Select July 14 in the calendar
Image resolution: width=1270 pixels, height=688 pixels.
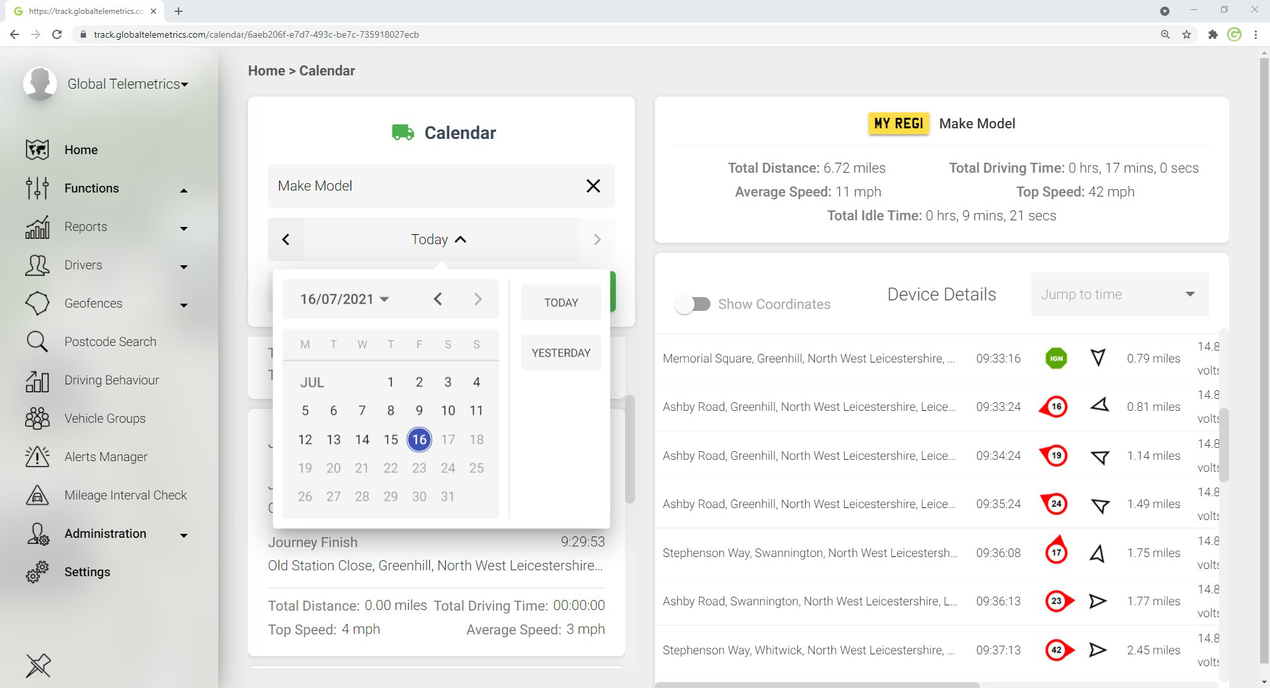[x=362, y=440]
